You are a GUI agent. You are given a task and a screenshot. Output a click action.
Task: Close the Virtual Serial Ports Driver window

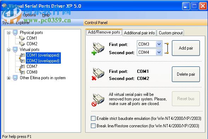click(x=203, y=6)
